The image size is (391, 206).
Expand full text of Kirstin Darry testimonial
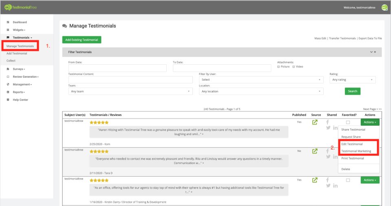[x=192, y=192]
